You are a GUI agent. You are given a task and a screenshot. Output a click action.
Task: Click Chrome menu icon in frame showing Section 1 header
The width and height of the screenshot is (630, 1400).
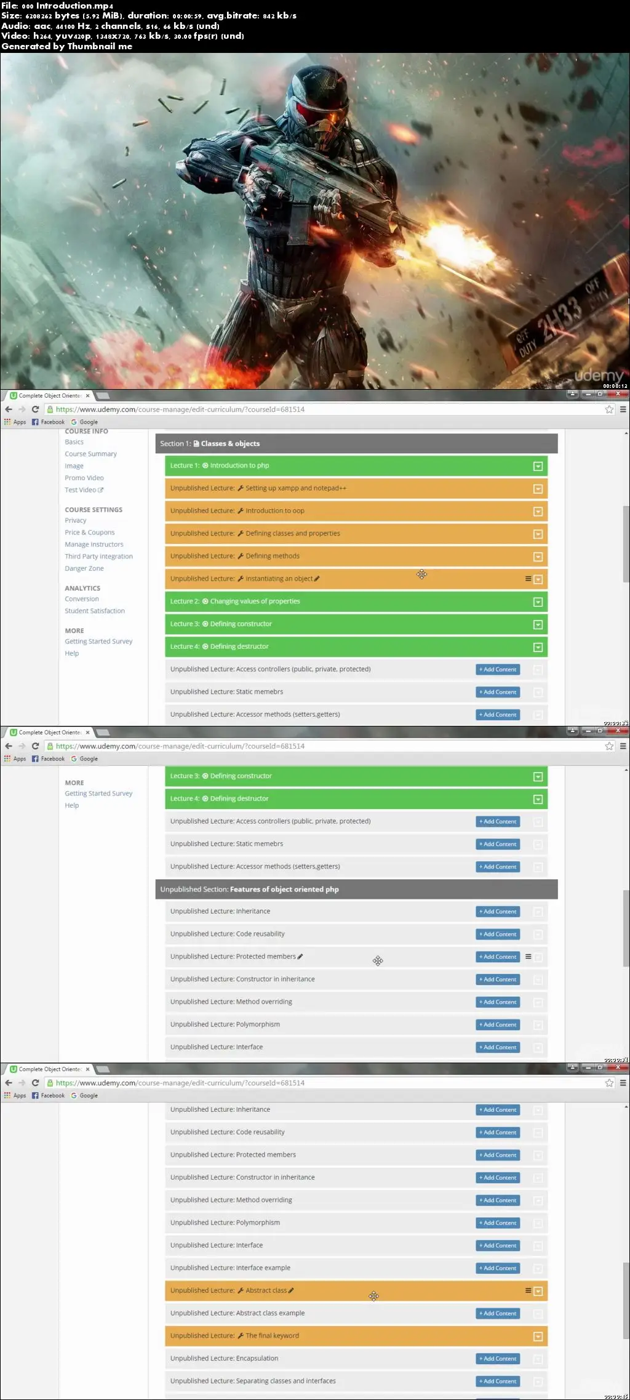coord(623,409)
